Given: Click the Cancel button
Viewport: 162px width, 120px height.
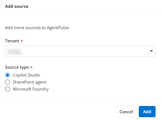Looking at the screenshot, I should pyautogui.click(x=126, y=112).
